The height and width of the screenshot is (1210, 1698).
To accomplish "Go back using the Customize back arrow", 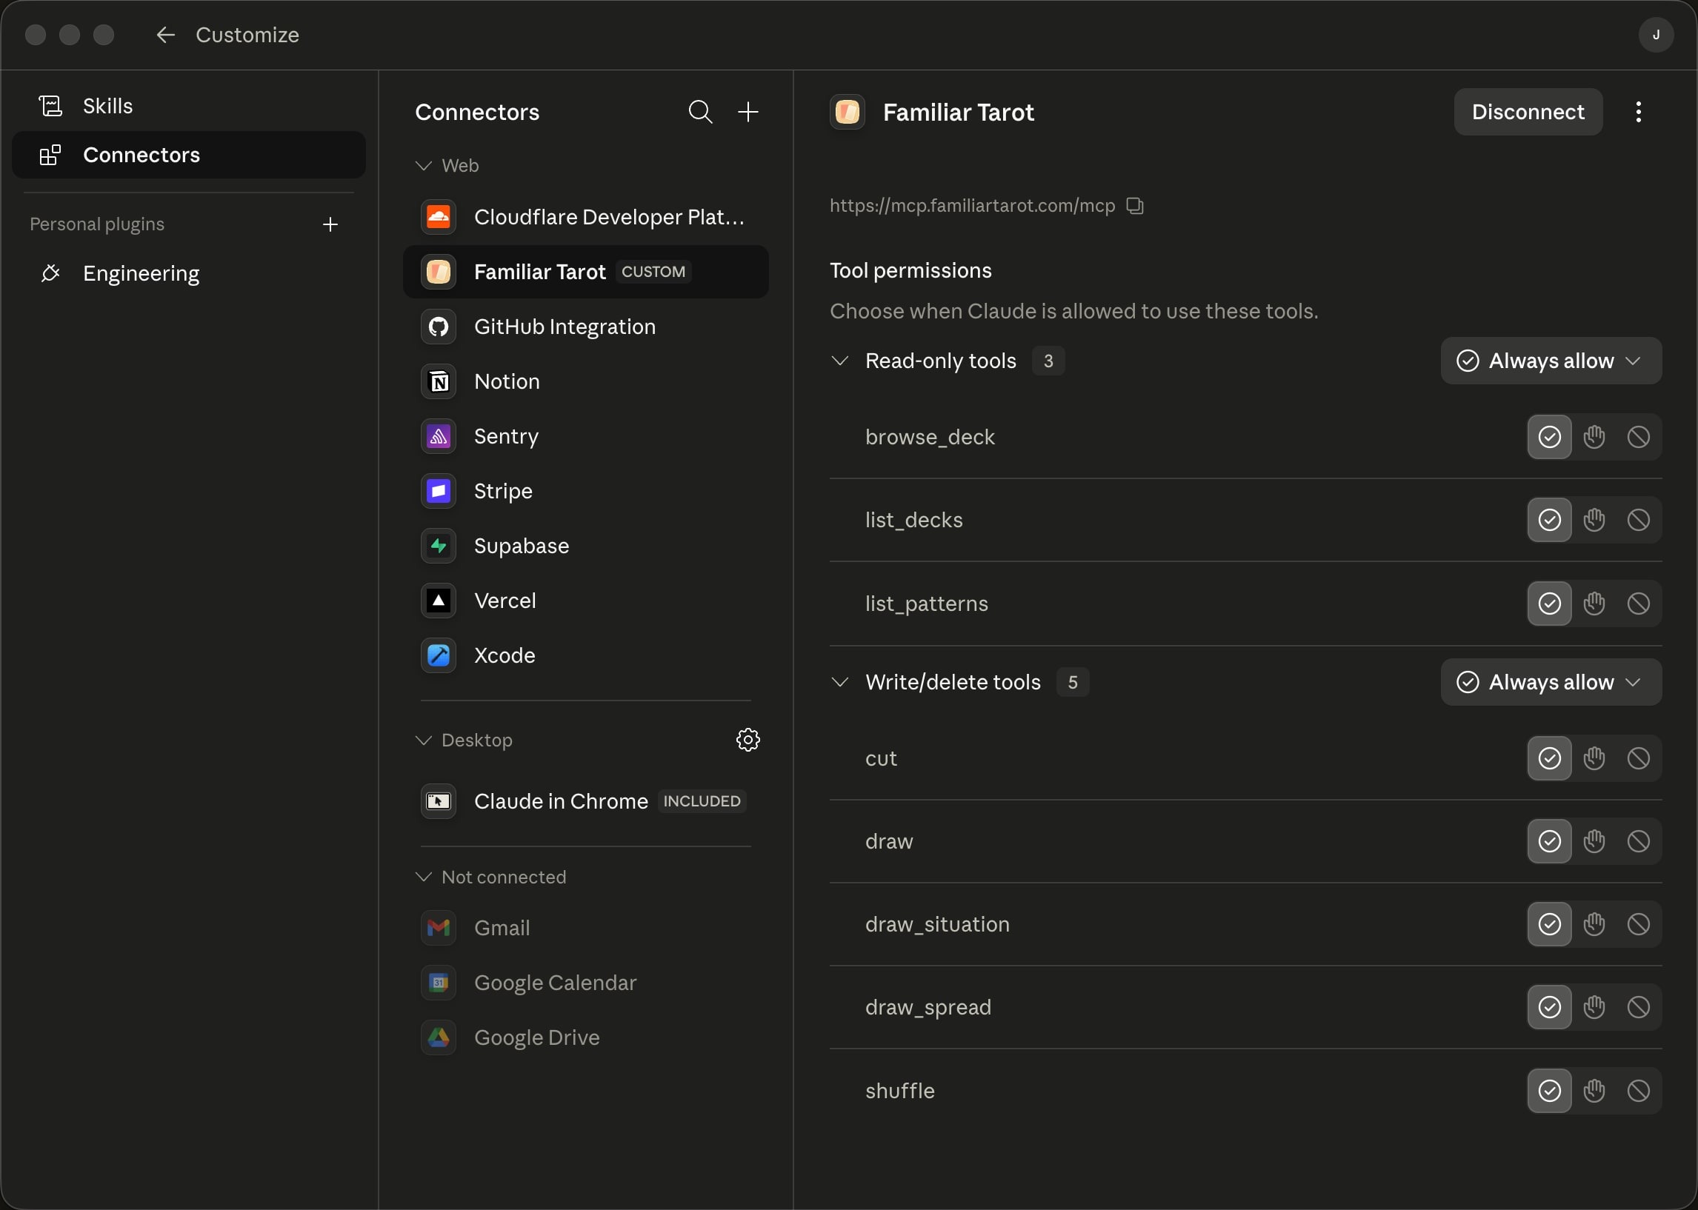I will click(165, 35).
